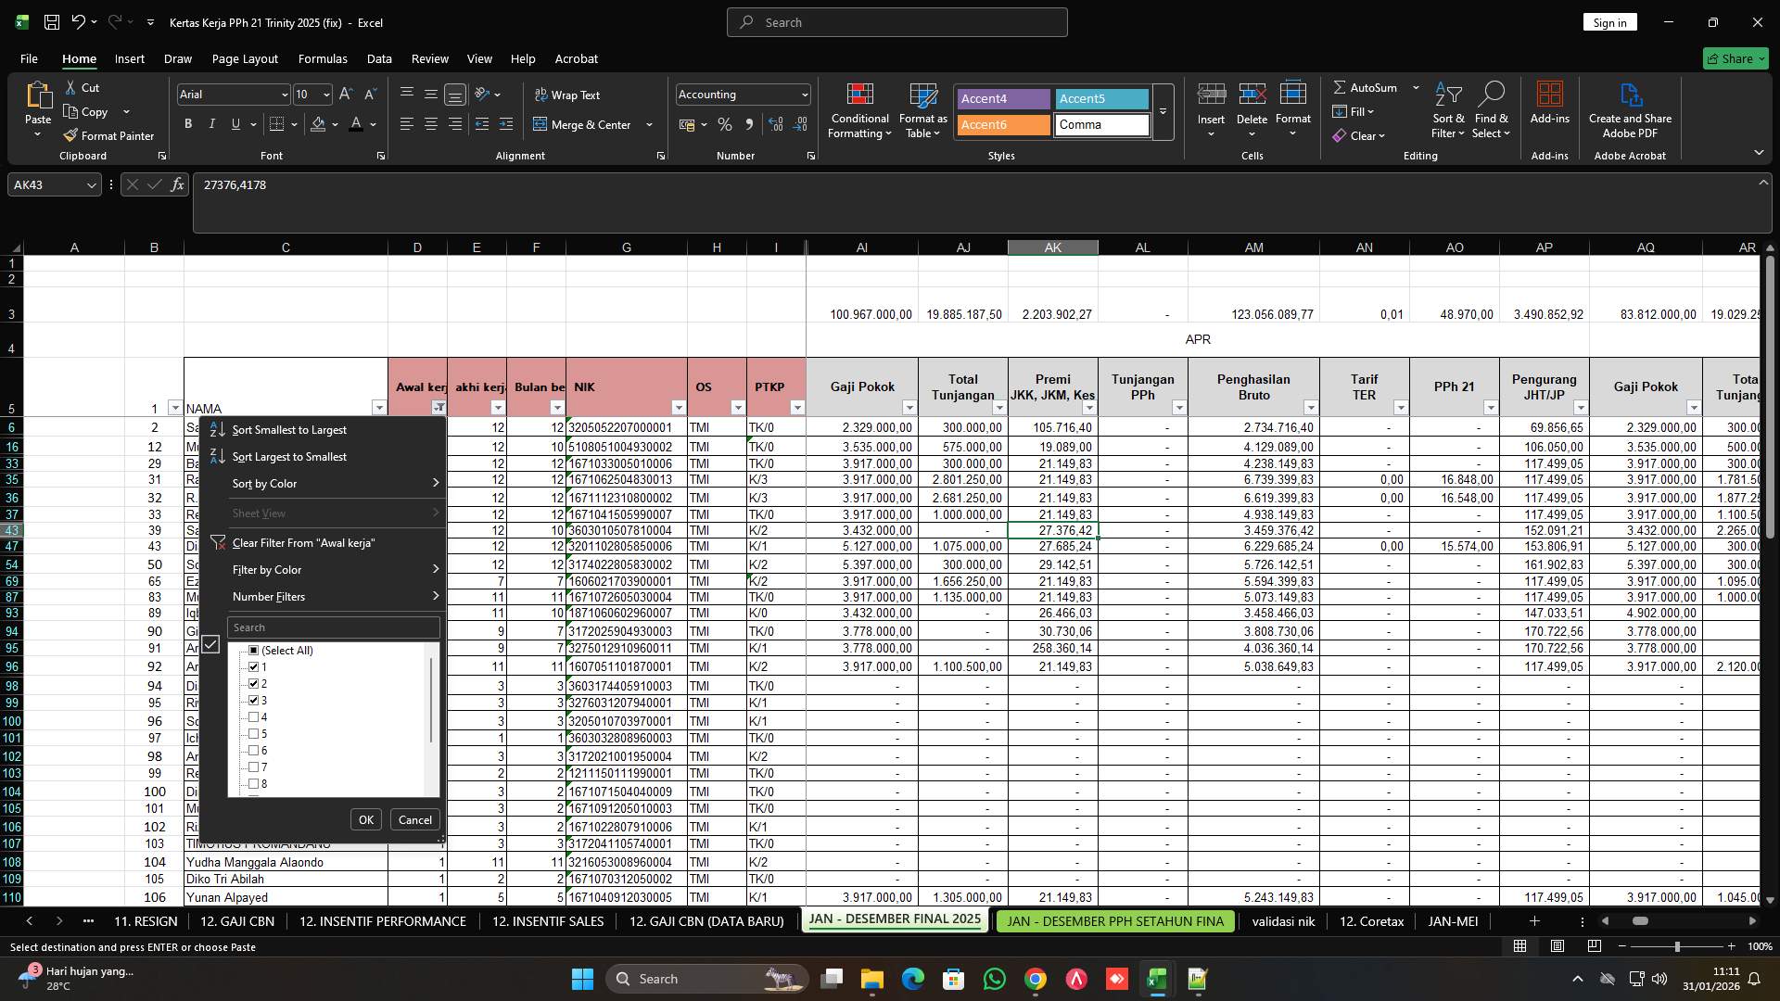Open the NIK column filter dropdown
Screen dimensions: 1780x1001
pos(679,407)
